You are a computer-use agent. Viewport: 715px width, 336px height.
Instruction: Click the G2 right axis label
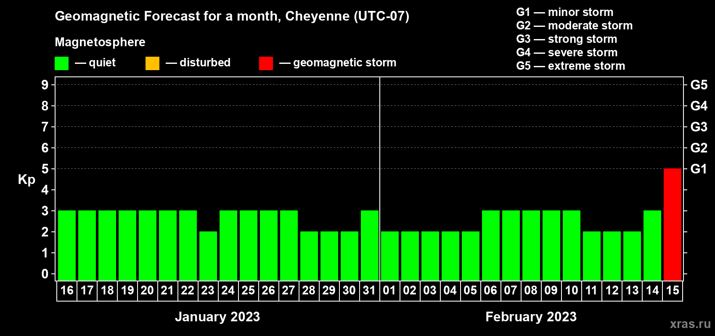699,148
